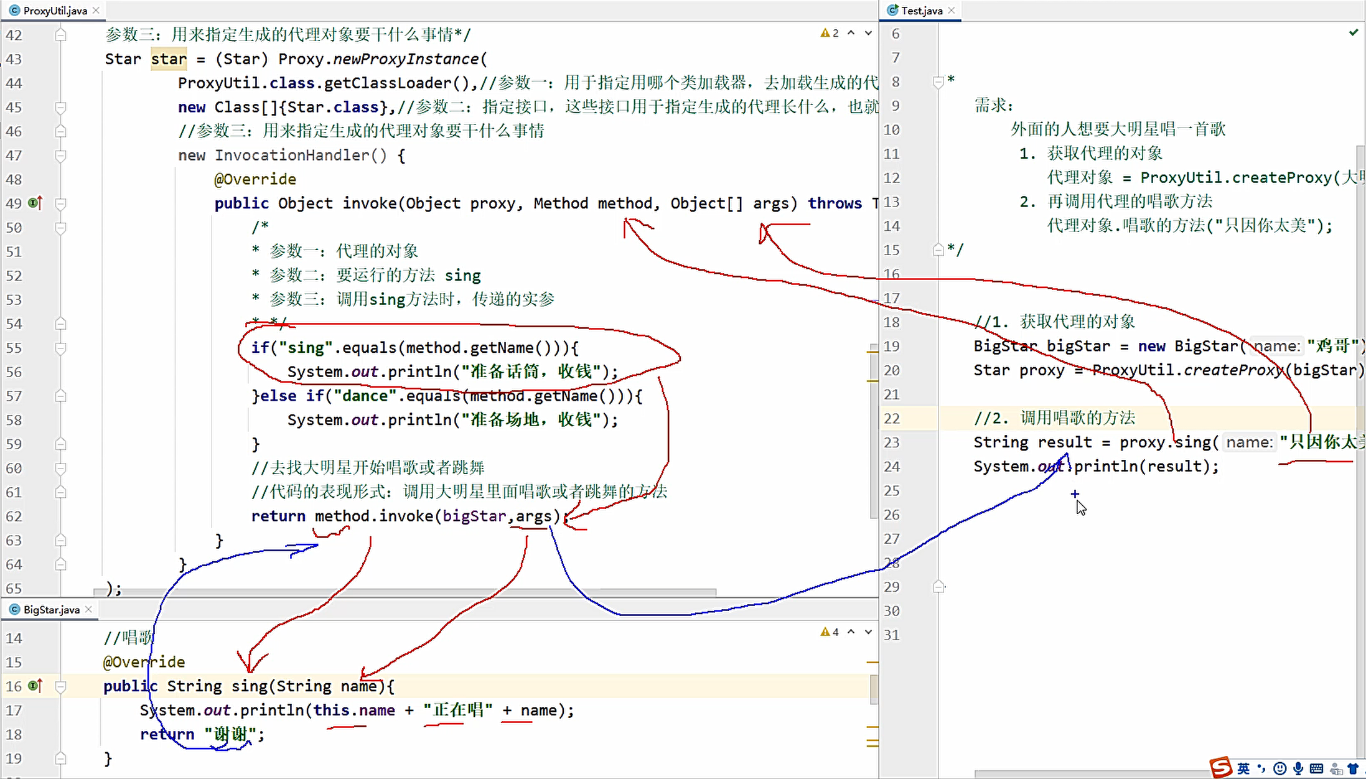
Task: Click 'createProxy' call on Test line 20
Action: 1234,371
